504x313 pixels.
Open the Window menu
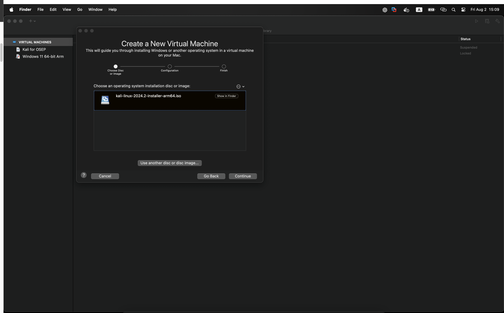click(95, 10)
